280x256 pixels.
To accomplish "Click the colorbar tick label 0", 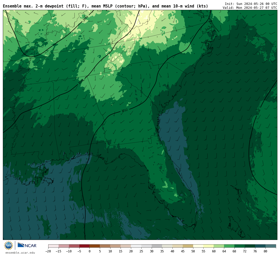I will 89,251.
